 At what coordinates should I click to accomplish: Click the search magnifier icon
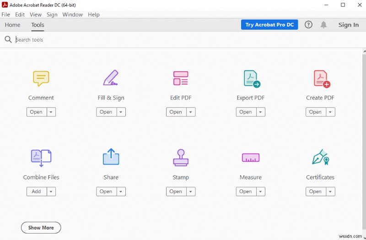pyautogui.click(x=8, y=40)
